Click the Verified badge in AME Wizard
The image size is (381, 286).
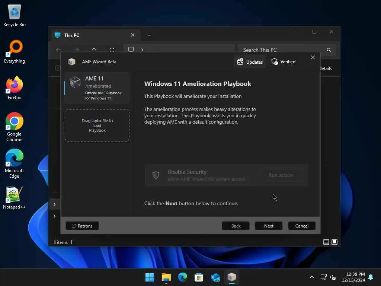[x=283, y=62]
